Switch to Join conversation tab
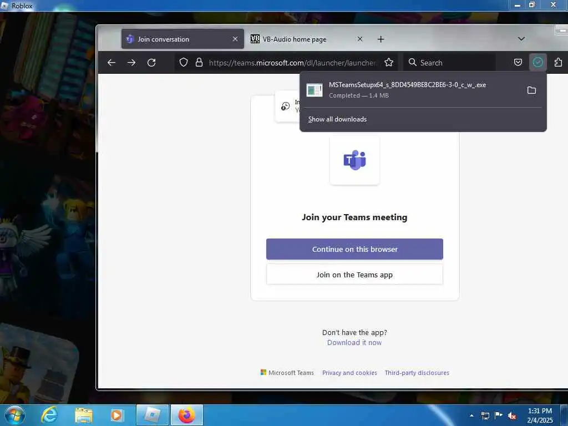The image size is (568, 426). click(182, 39)
